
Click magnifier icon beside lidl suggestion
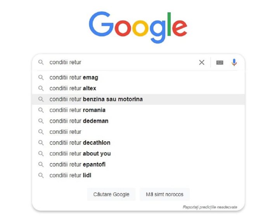coord(41,175)
